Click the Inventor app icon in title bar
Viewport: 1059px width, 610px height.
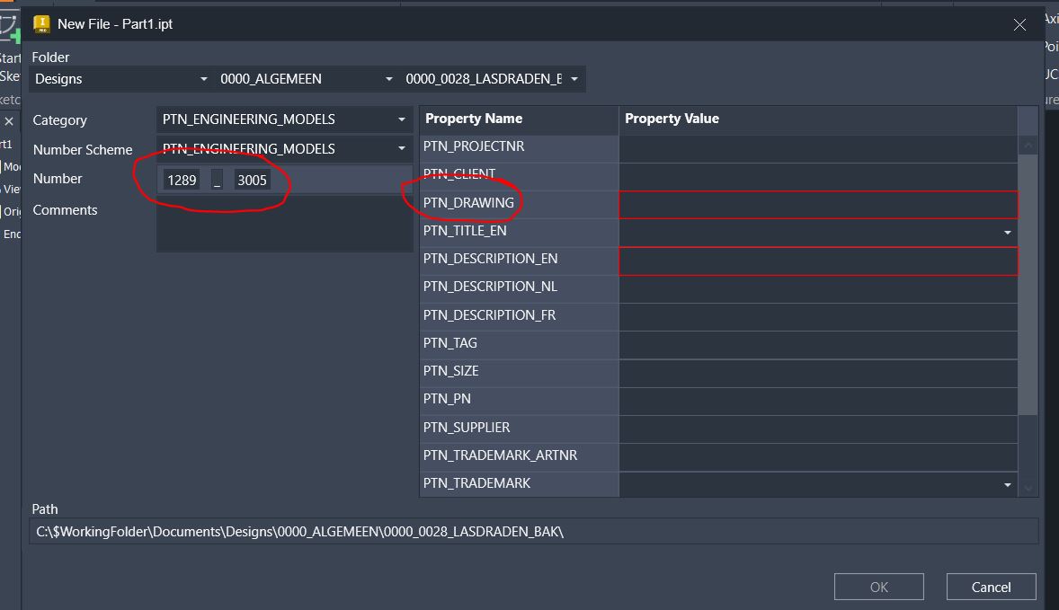(41, 24)
